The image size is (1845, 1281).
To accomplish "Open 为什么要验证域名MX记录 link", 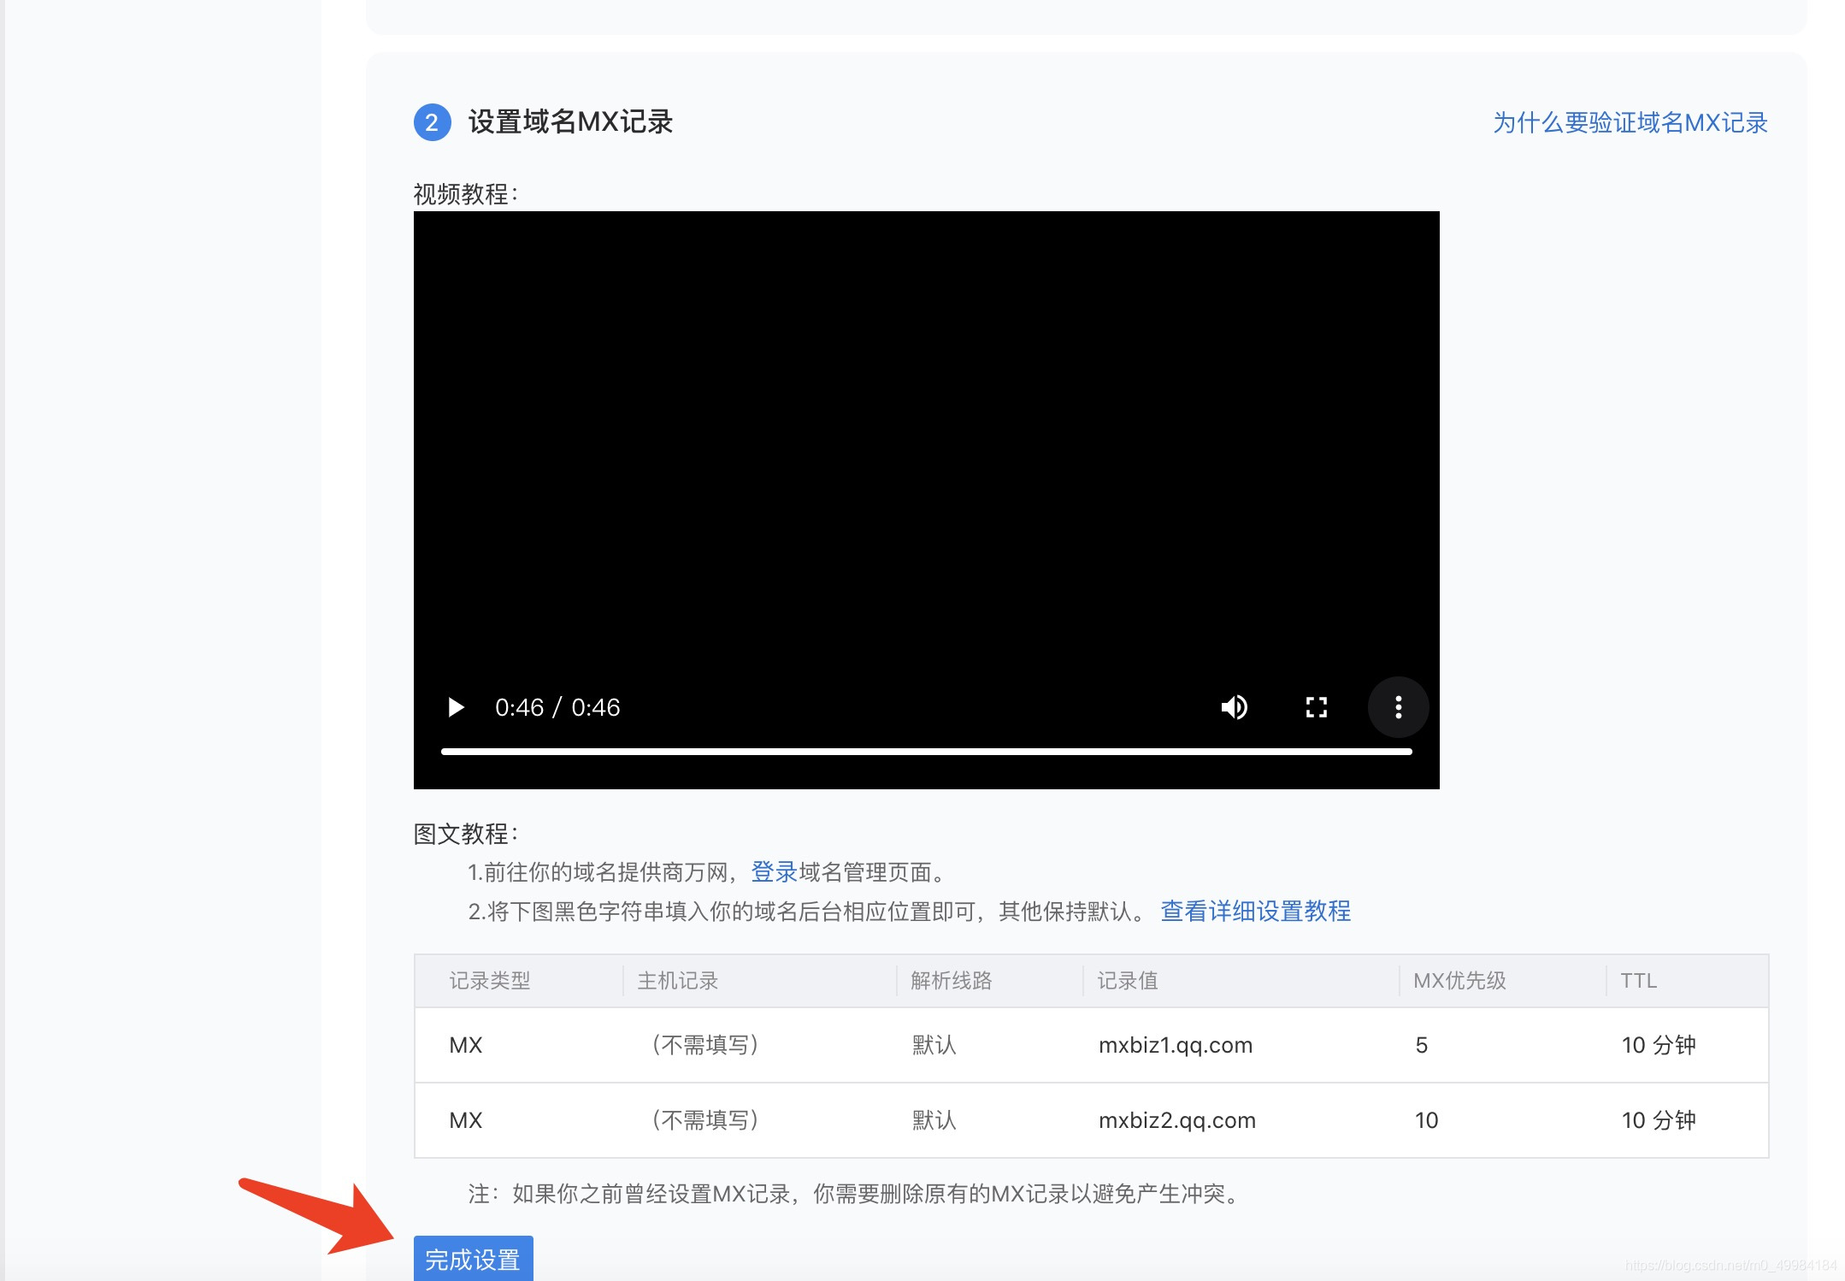I will tap(1630, 122).
